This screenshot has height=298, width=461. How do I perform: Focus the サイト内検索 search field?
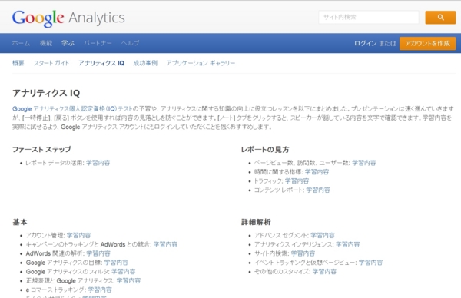[x=369, y=17]
